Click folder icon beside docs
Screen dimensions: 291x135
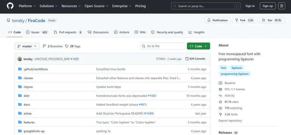pyautogui.click(x=20, y=104)
